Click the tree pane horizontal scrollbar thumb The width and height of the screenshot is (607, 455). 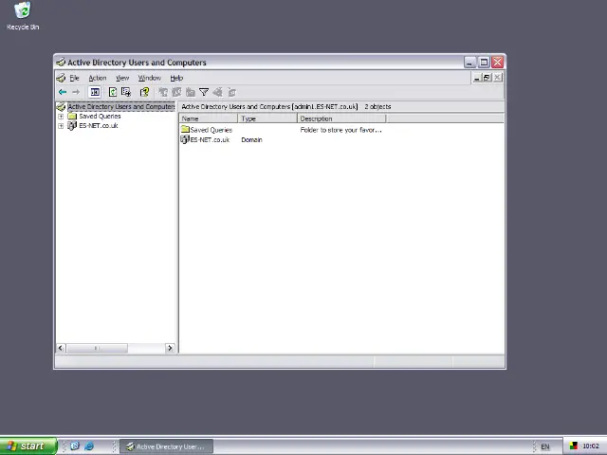point(97,348)
